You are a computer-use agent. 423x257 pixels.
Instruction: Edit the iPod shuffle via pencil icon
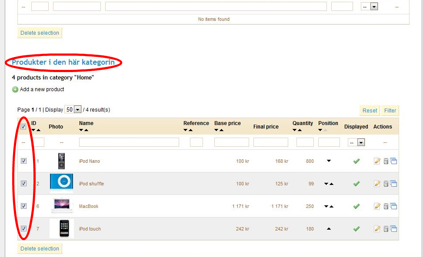pyautogui.click(x=377, y=184)
